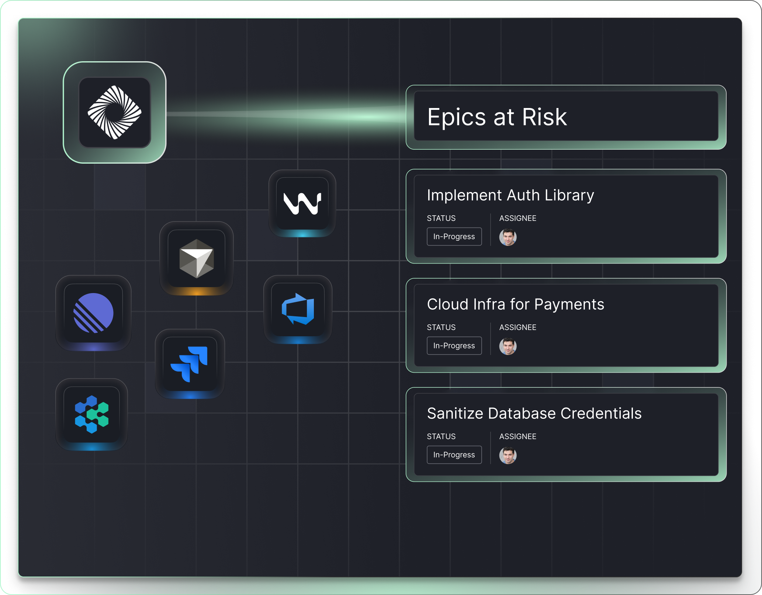The width and height of the screenshot is (762, 595).
Task: Open the Implement Auth Library epic title
Action: point(510,195)
